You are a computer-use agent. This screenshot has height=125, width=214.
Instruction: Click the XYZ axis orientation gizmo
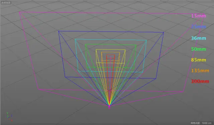point(10,117)
